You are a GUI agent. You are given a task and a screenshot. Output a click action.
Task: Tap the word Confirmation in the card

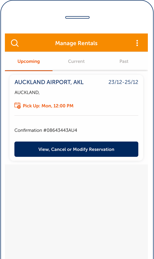click(x=28, y=130)
